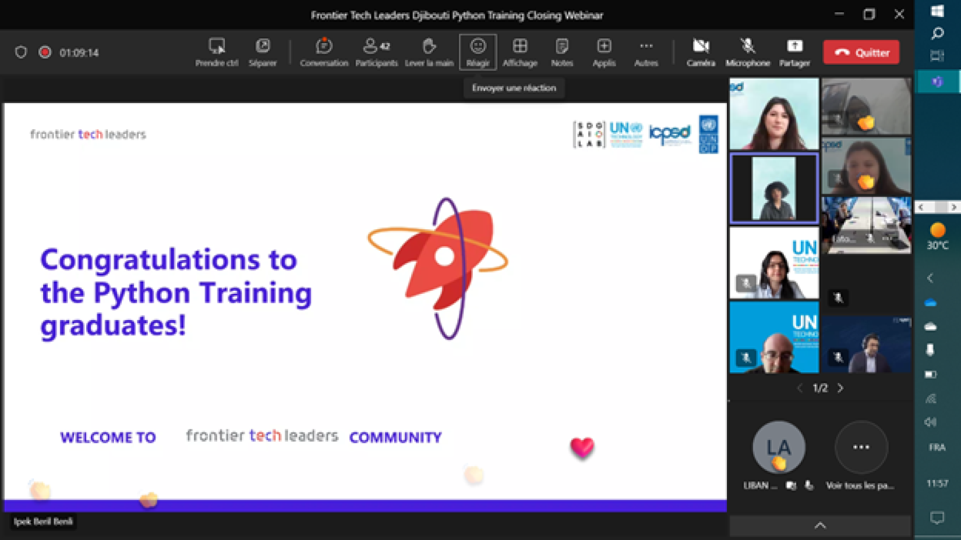The height and width of the screenshot is (540, 961).
Task: Open Voir tous les participants button
Action: [x=861, y=447]
